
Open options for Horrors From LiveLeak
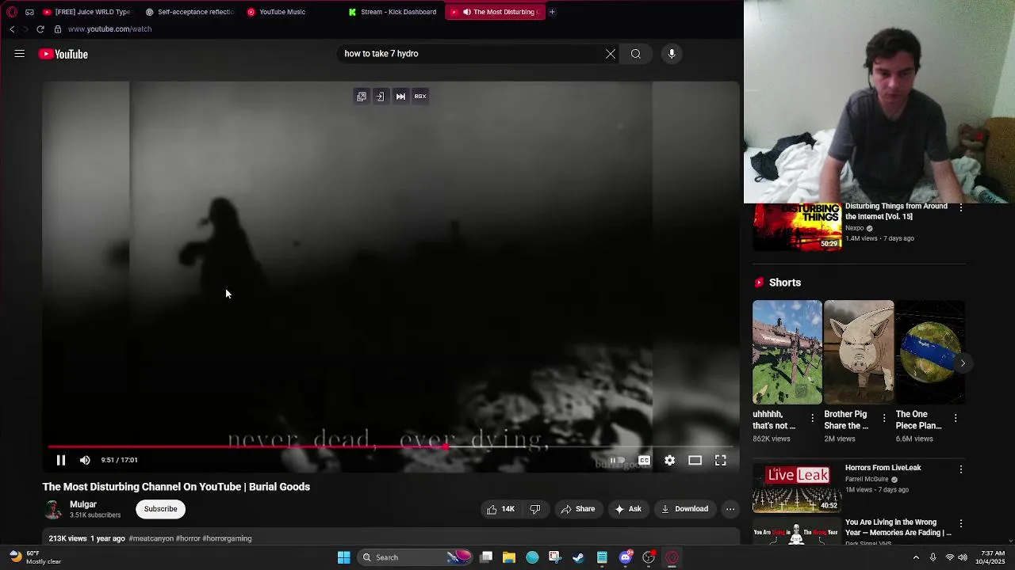tap(961, 469)
